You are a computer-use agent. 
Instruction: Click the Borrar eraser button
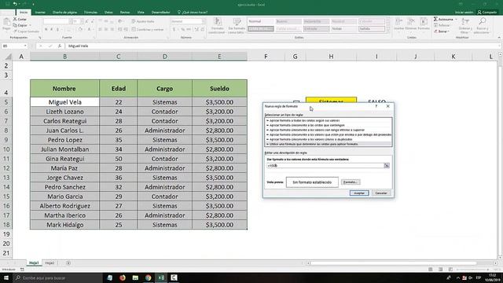coord(442,31)
